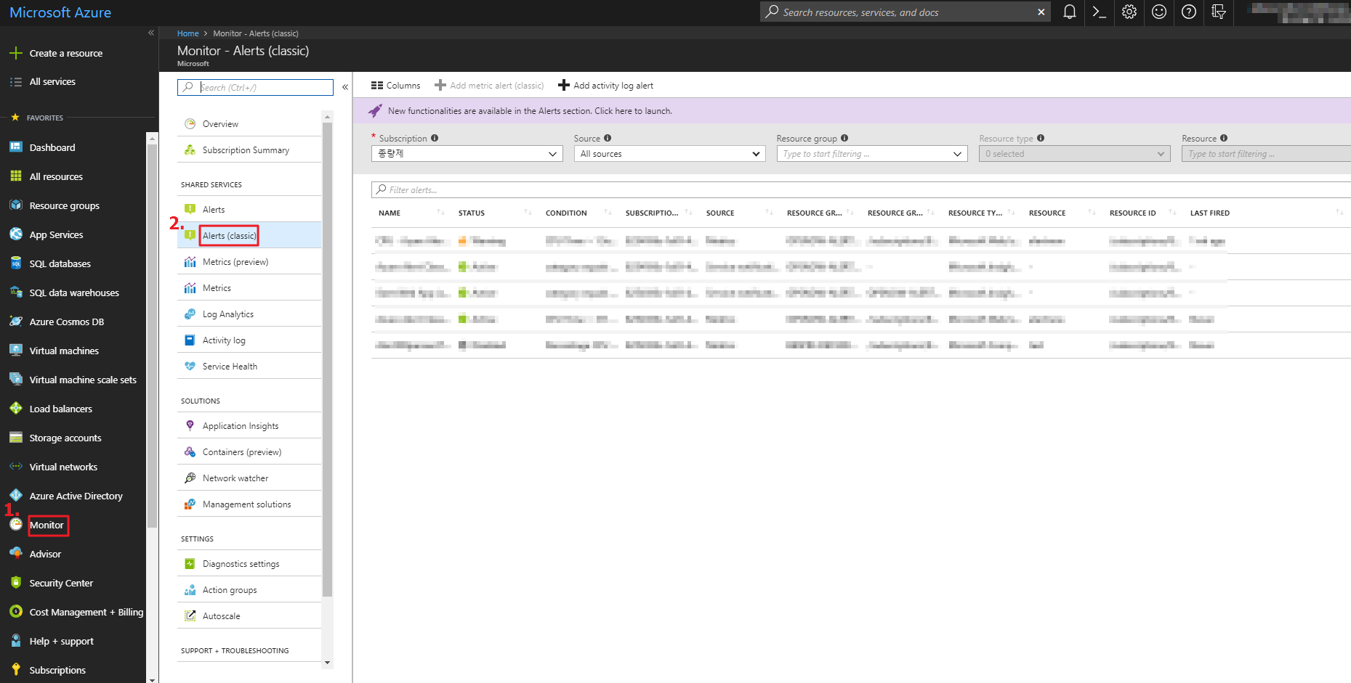1351x683 pixels.
Task: Open the Subscription dropdown
Action: pyautogui.click(x=467, y=154)
